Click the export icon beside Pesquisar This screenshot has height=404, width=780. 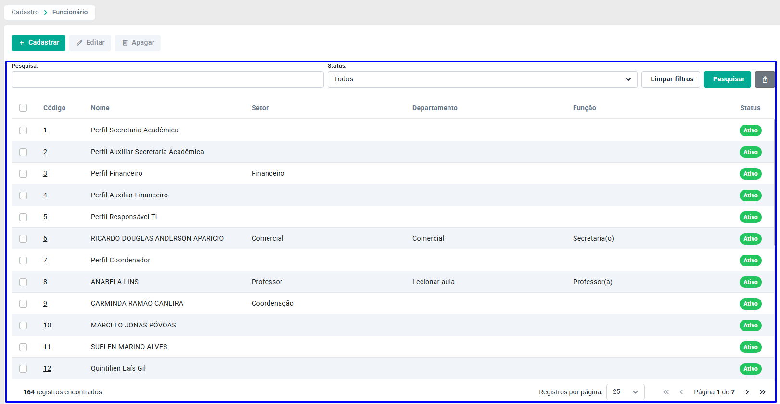[x=765, y=79]
